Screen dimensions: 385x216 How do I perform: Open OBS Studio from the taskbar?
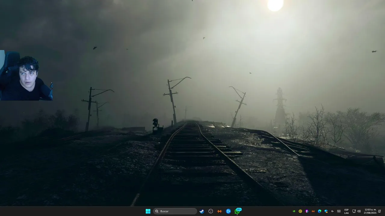[211, 211]
